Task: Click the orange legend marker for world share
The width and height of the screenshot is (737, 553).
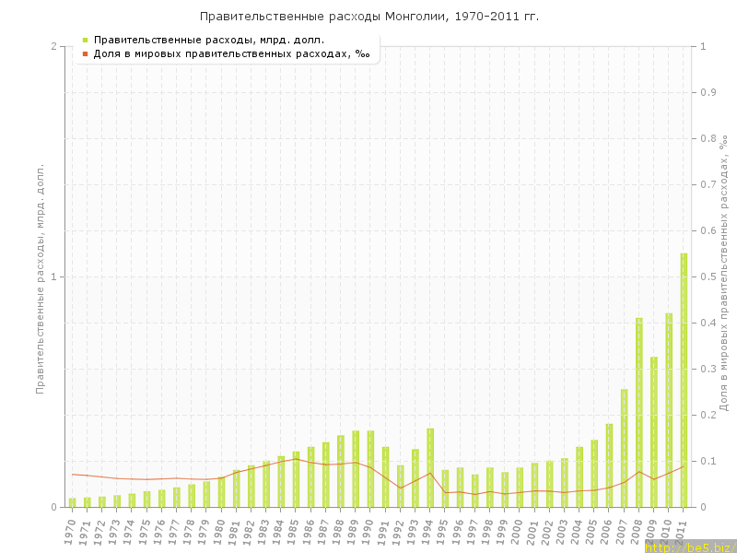Action: click(85, 54)
